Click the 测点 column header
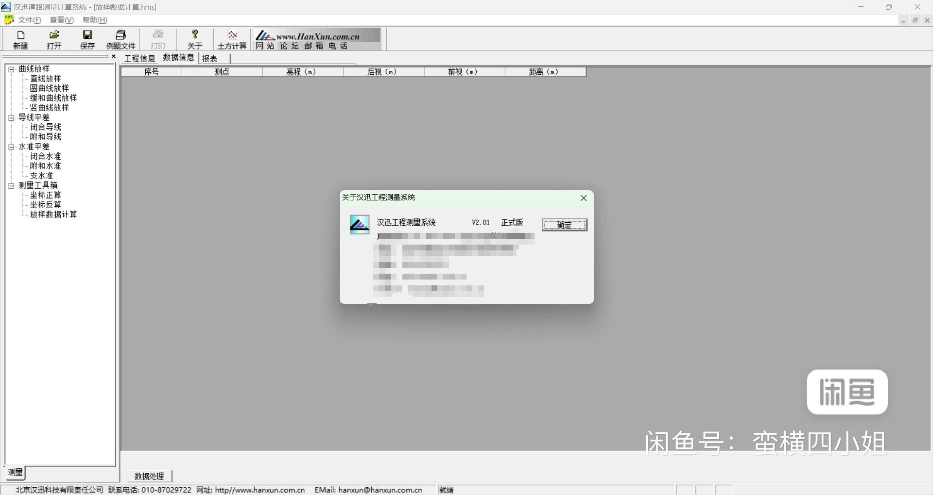Screen dimensions: 933x495 click(x=222, y=72)
